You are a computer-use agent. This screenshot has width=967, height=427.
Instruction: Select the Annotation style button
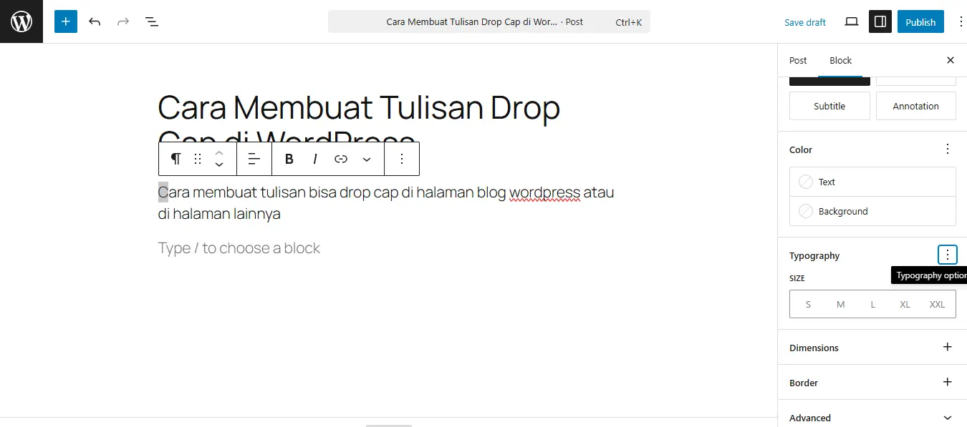(915, 106)
